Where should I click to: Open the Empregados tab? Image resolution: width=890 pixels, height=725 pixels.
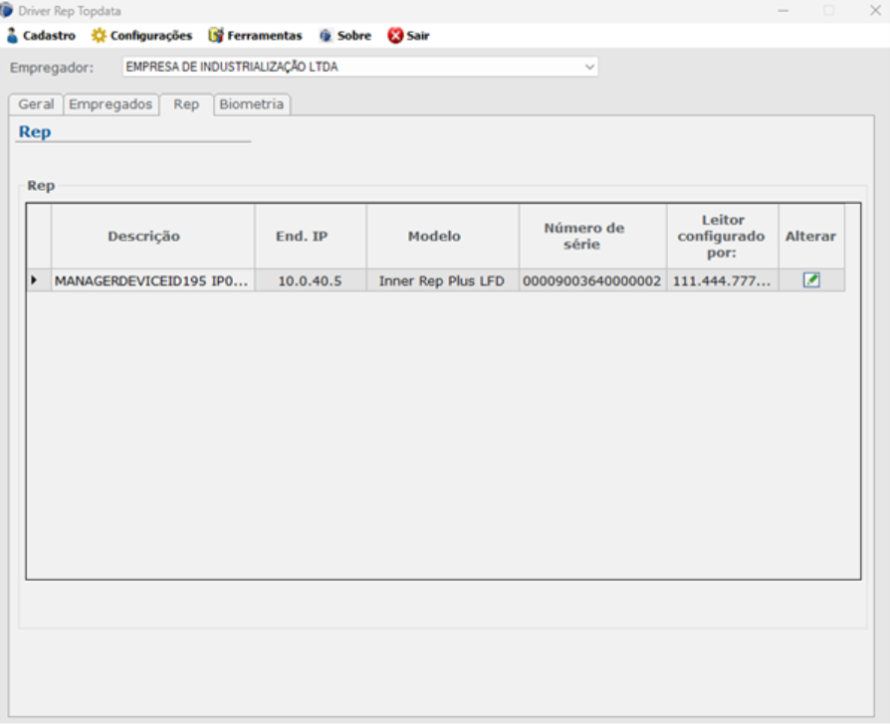(111, 104)
